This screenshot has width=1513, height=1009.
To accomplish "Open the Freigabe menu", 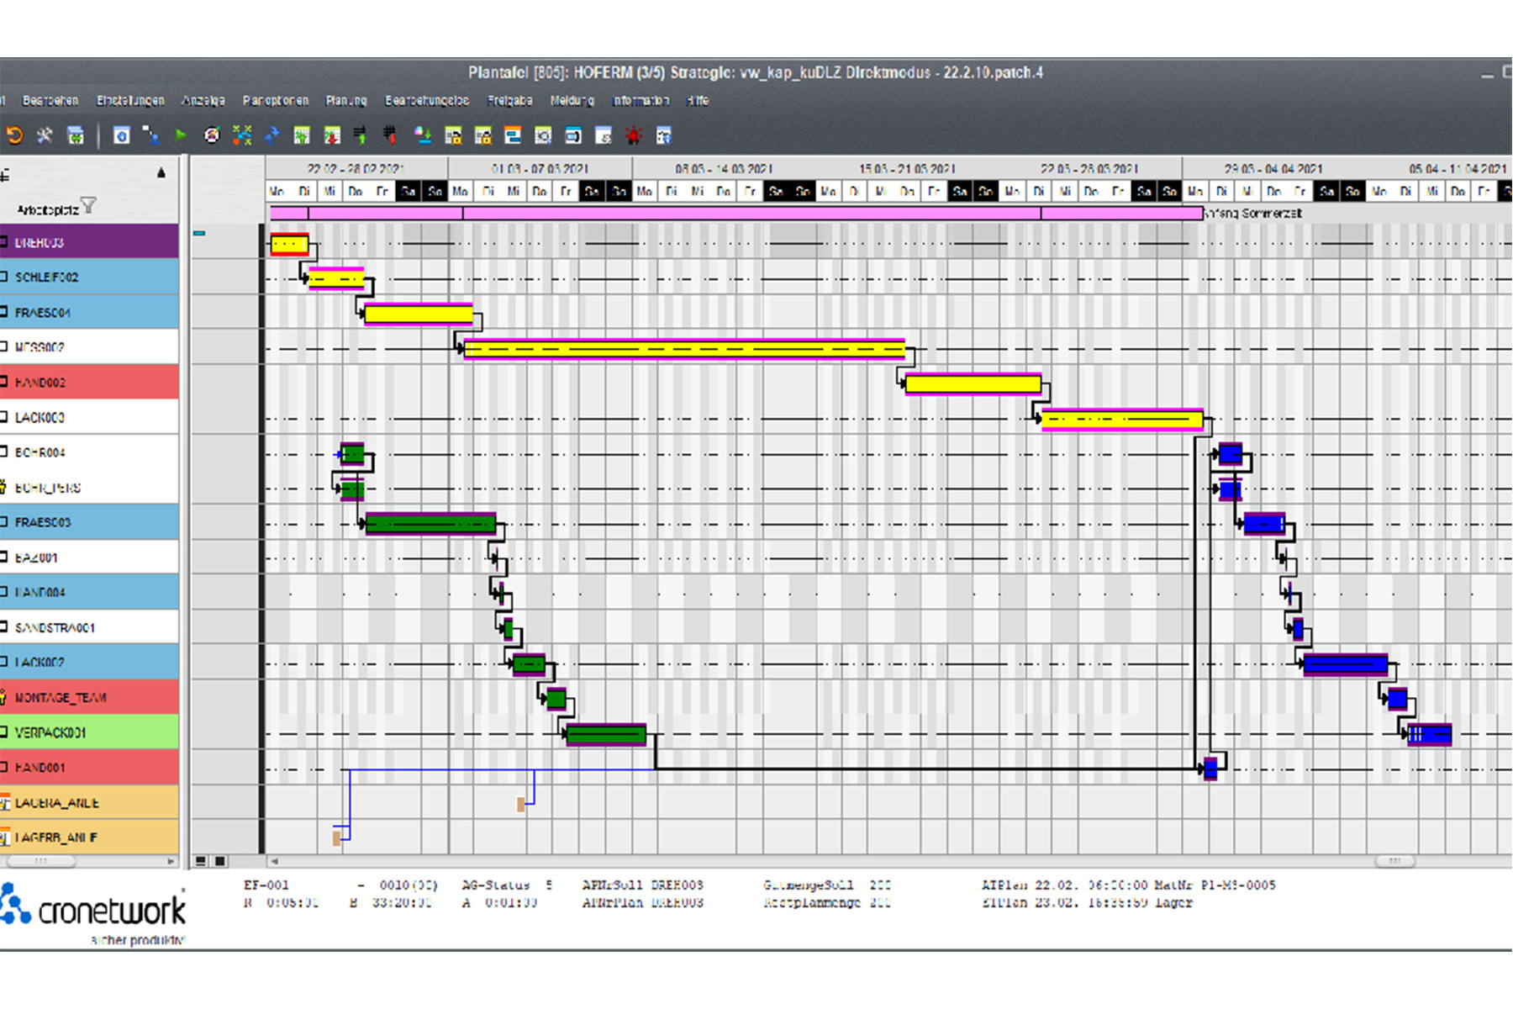I will tap(510, 100).
